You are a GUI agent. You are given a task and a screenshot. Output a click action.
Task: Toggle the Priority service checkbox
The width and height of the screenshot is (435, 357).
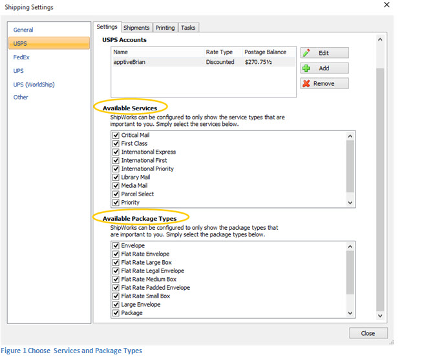point(116,202)
